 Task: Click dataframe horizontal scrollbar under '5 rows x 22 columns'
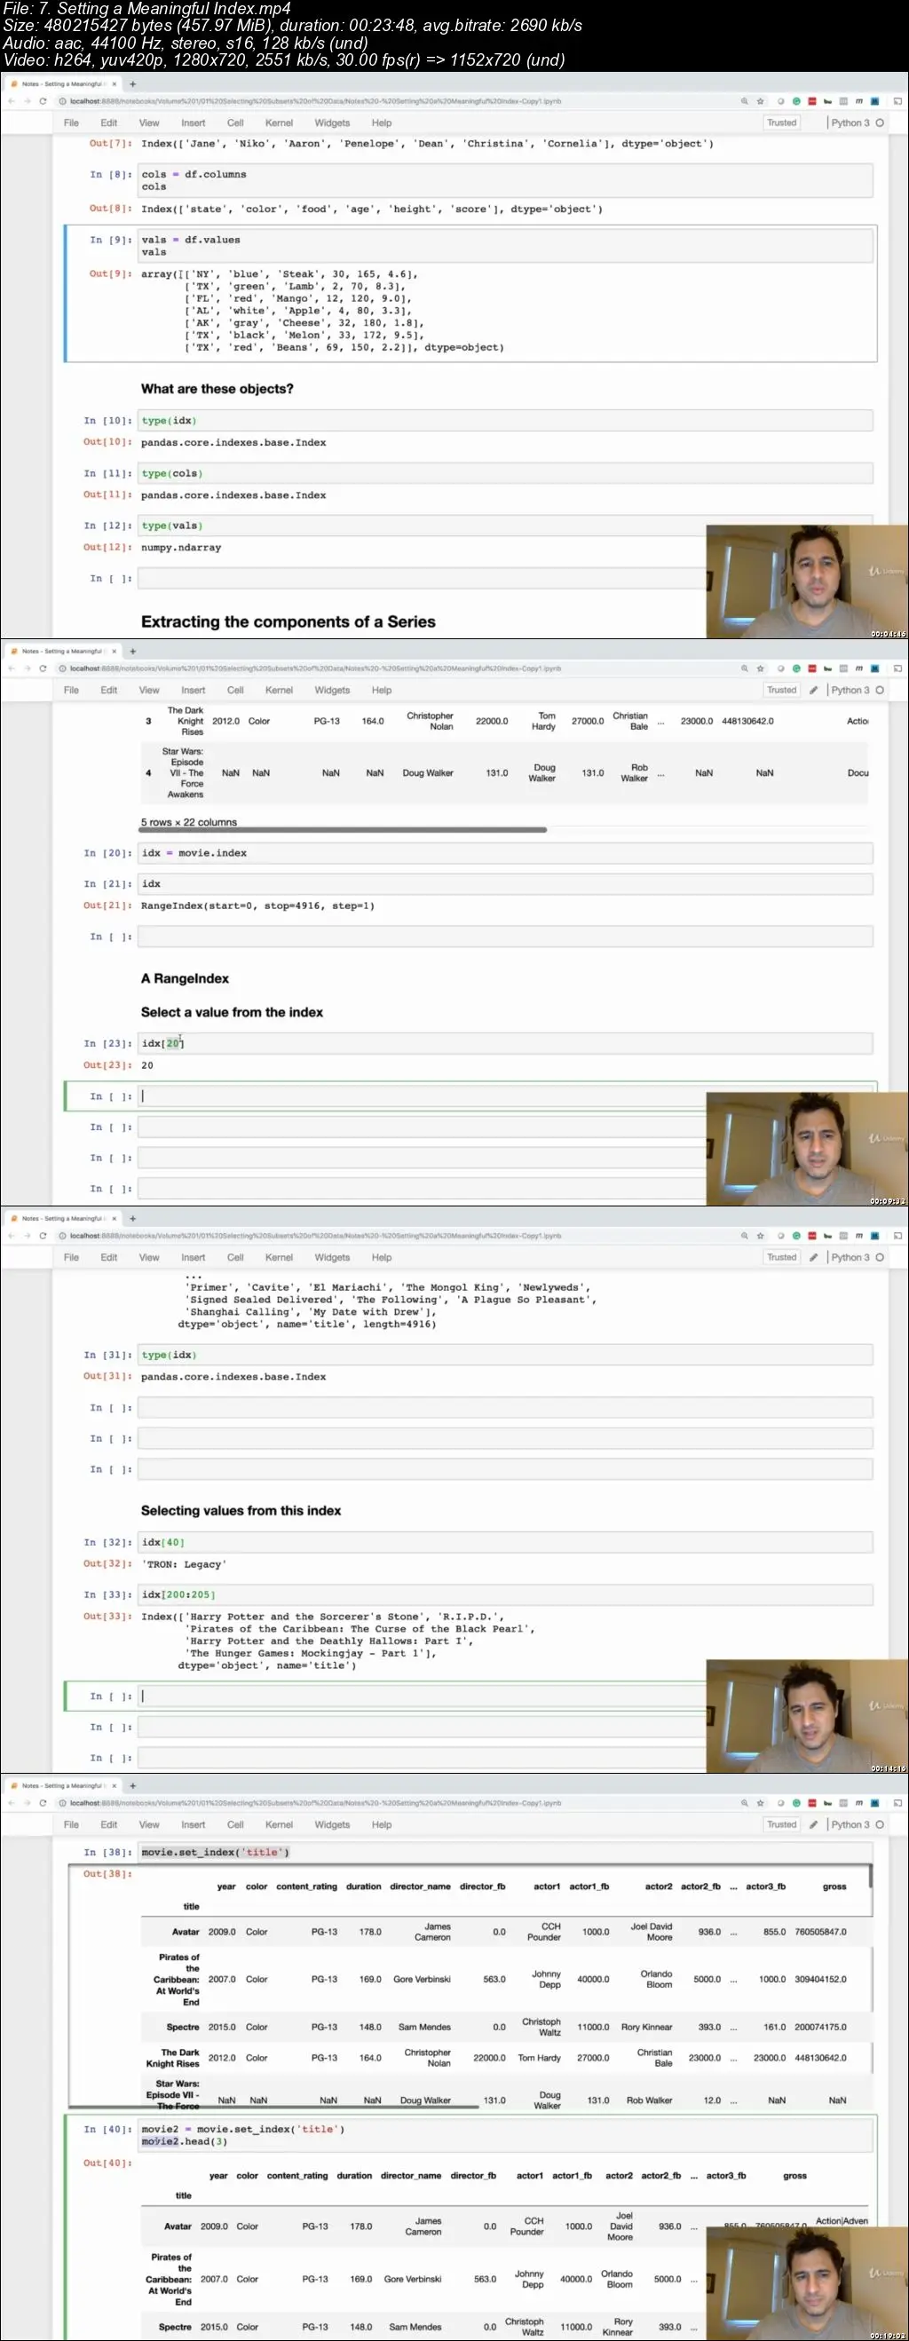tap(344, 830)
